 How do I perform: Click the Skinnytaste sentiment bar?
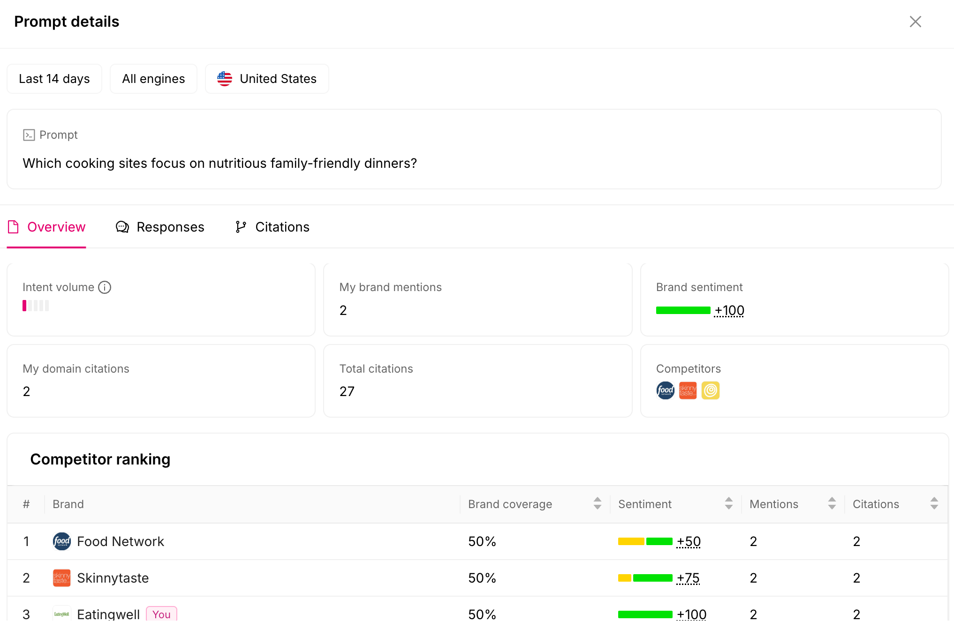click(x=645, y=578)
